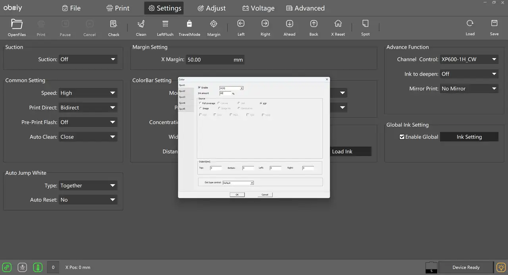Run the Check nozzle tool

114,24
